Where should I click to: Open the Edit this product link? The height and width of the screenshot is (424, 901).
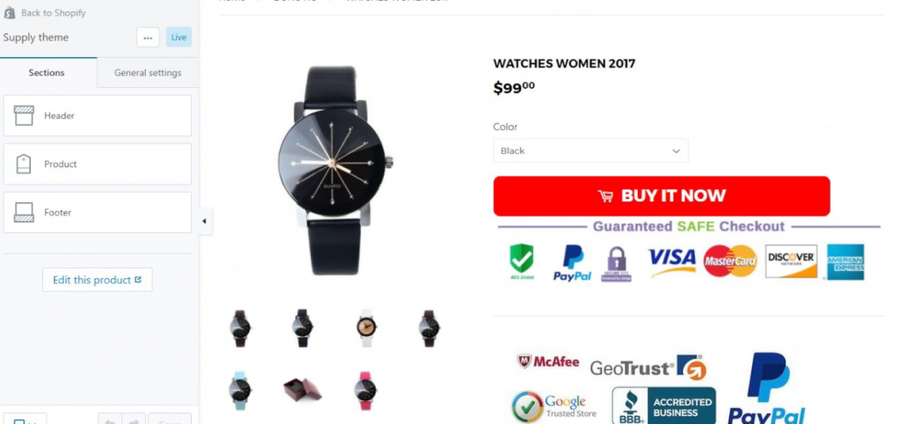coord(97,280)
